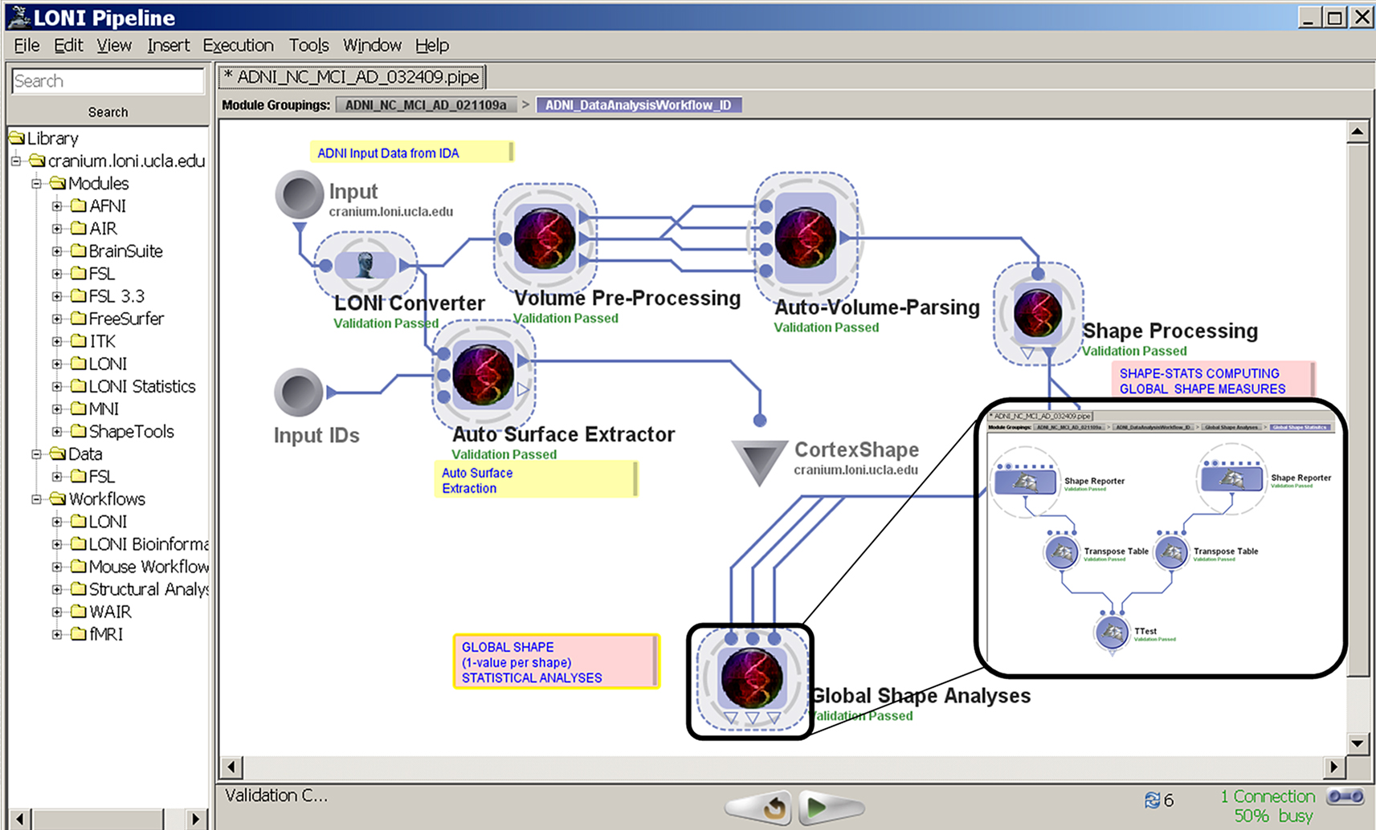This screenshot has height=830, width=1376.
Task: Expand the WAIR workflows node
Action: 57,611
